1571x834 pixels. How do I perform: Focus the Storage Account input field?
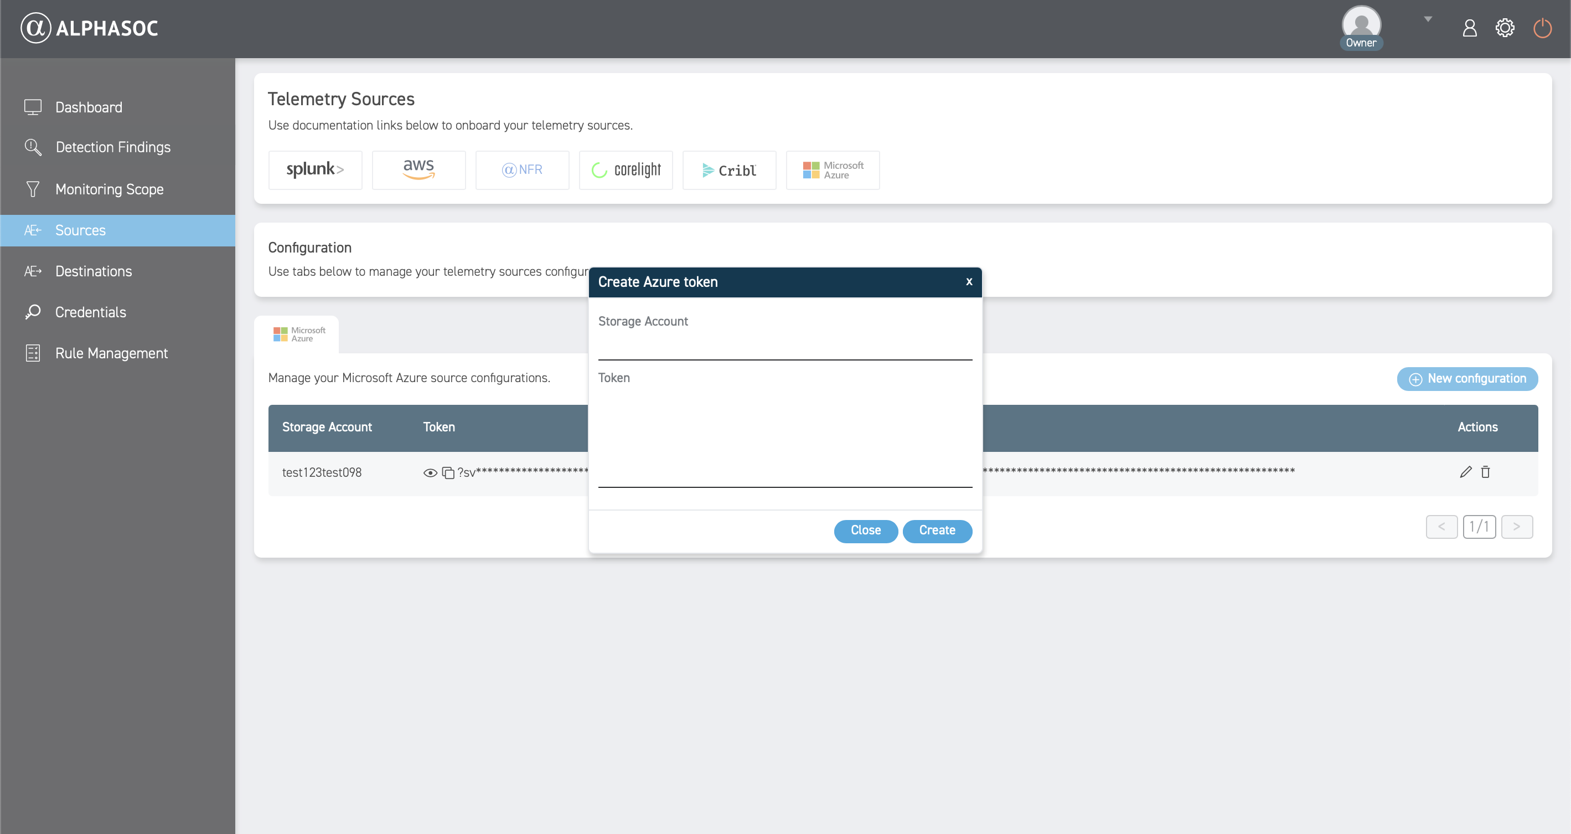(784, 347)
